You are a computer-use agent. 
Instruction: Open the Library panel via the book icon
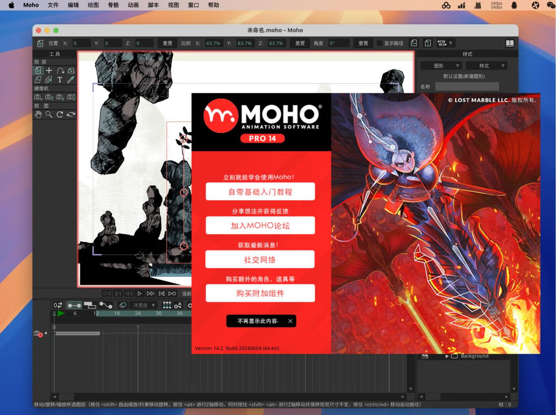[x=510, y=43]
